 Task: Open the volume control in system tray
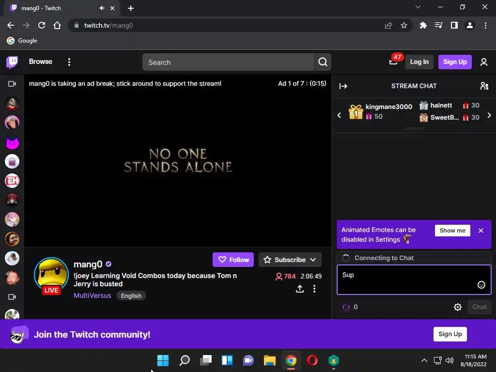click(x=449, y=360)
